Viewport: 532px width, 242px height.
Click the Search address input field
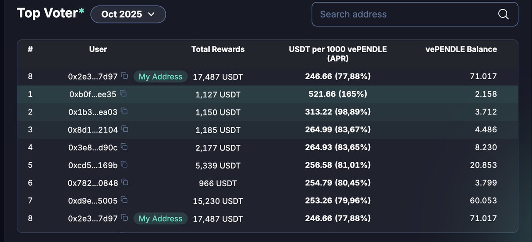click(415, 14)
